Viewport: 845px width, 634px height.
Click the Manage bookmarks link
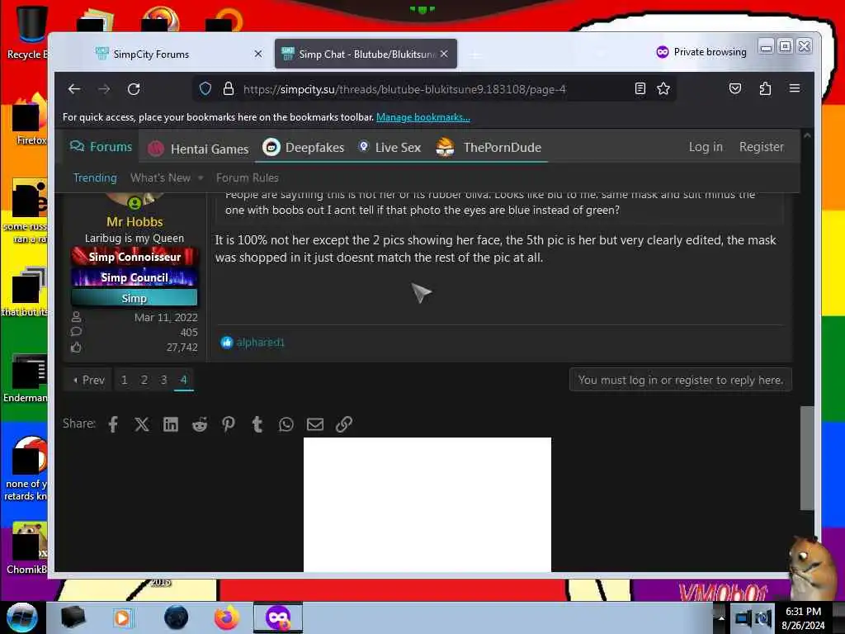coord(423,117)
